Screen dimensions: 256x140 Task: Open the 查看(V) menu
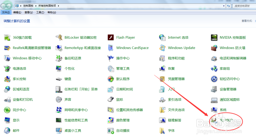[x=29, y=12]
